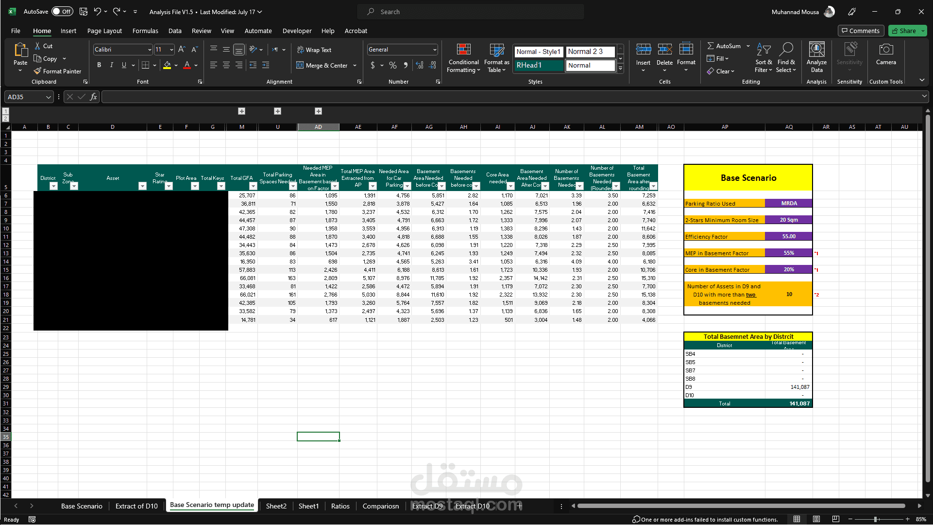Toggle Middle Align vertical alignment
The image size is (933, 525).
tap(226, 50)
